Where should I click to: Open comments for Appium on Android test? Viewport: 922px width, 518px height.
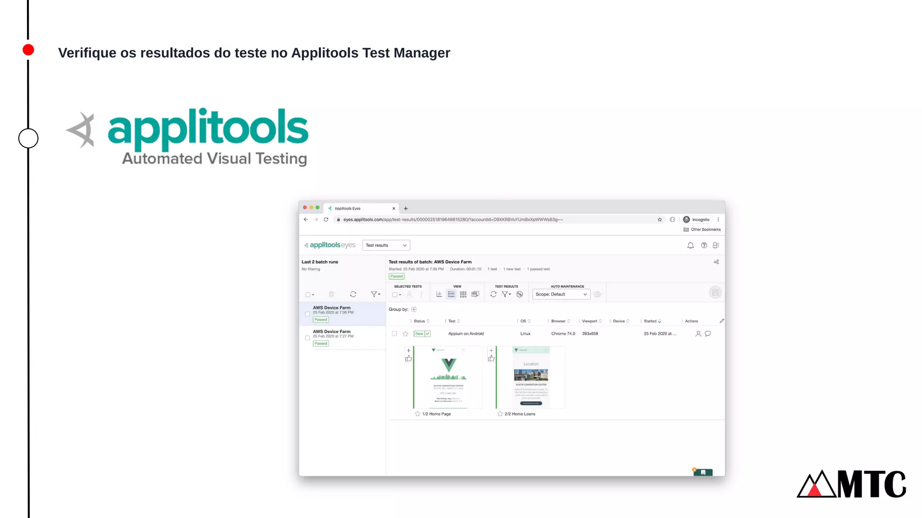point(708,334)
